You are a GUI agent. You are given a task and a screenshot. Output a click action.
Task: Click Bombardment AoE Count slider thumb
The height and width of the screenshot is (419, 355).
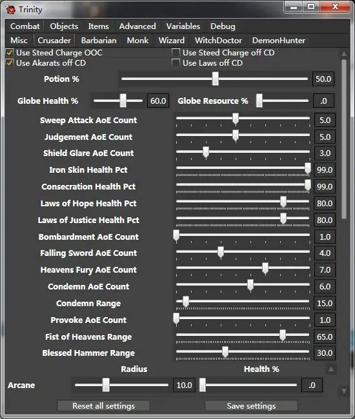176,236
